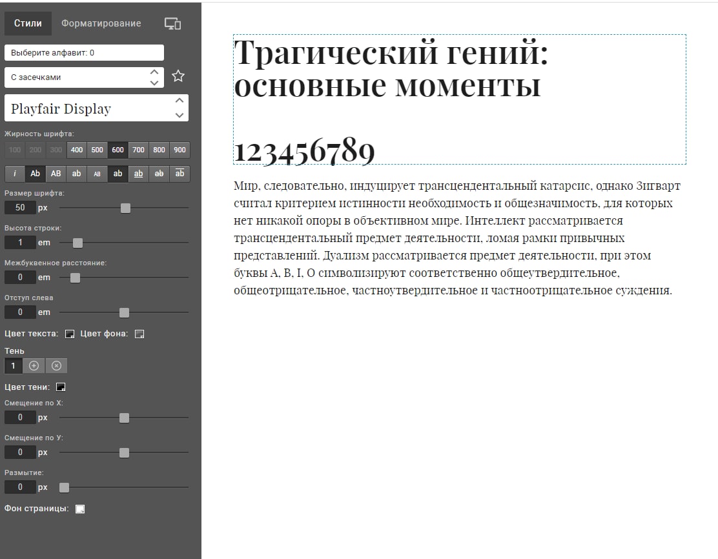Click the body paragraph starting with Мир
The width and height of the screenshot is (718, 559).
point(457,238)
